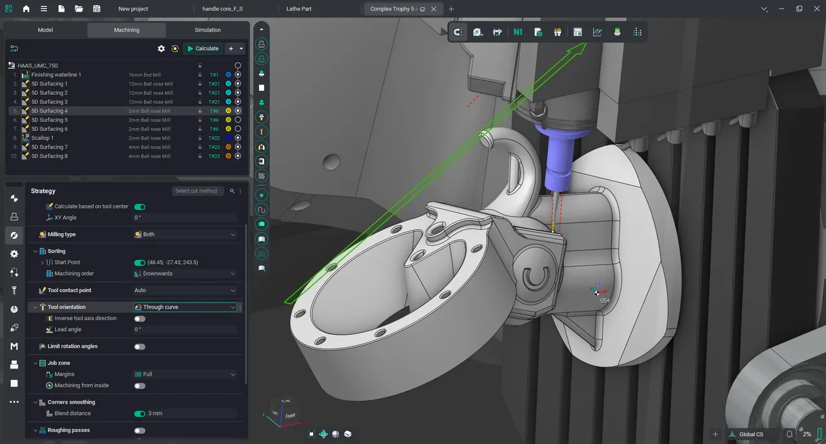This screenshot has height=444, width=826.
Task: Switch to the Simulation tab
Action: coord(208,30)
